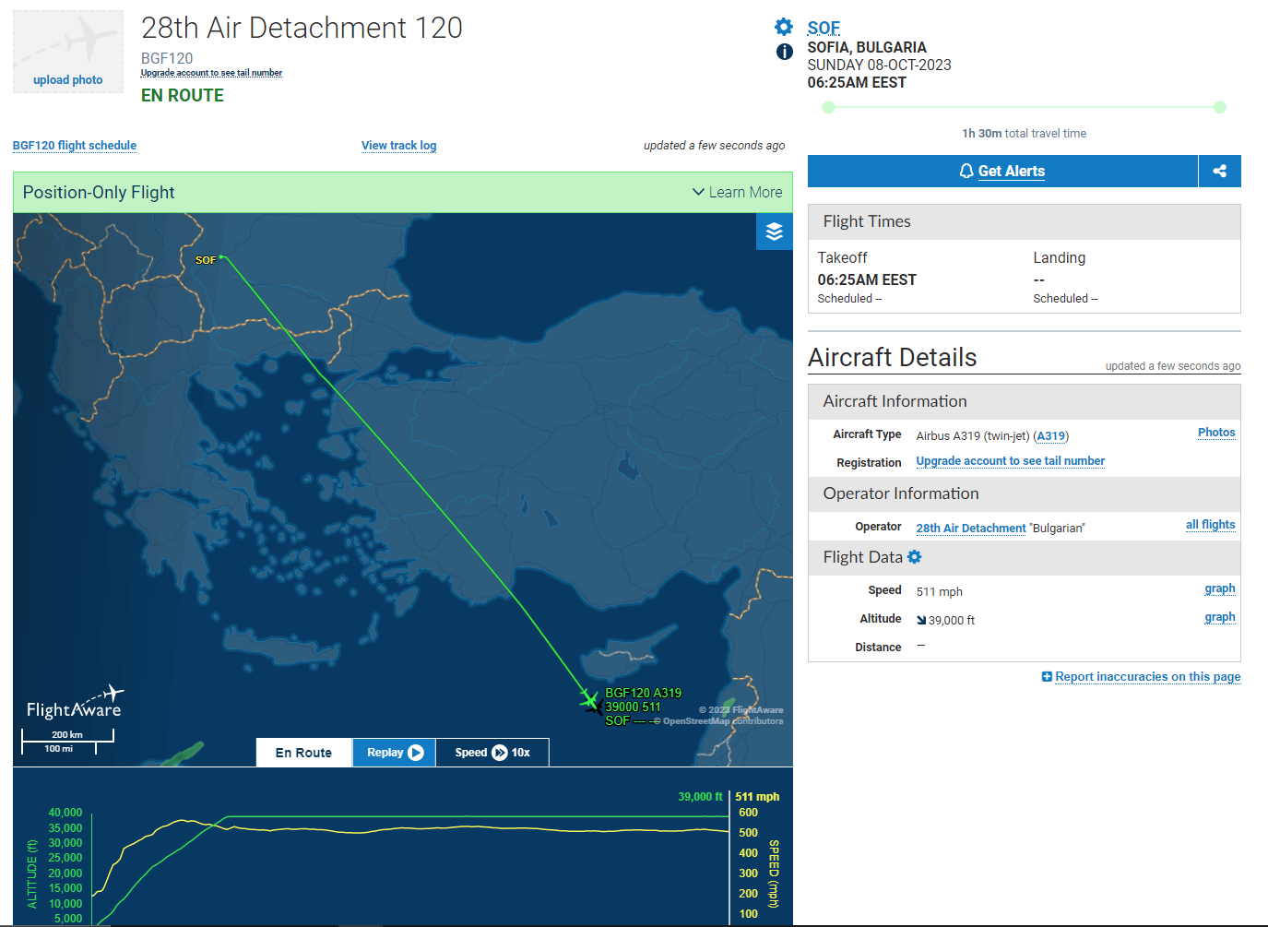Open the 28th Air Detachment operator link
The height and width of the screenshot is (927, 1268).
[970, 529]
